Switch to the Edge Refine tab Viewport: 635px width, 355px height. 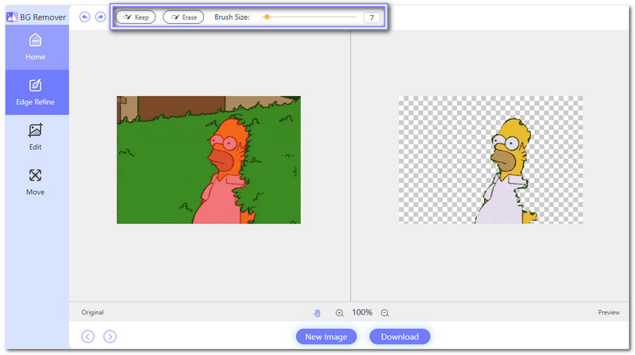(x=35, y=92)
